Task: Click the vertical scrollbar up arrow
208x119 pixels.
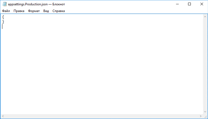Action: click(205, 17)
